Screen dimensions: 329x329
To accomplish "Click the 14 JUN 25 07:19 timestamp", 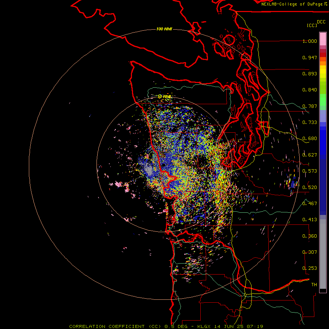I will coord(239,326).
